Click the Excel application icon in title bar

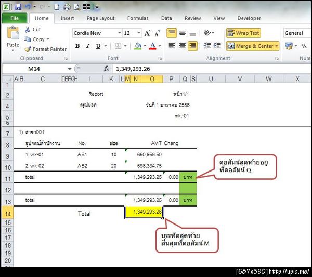(6, 7)
